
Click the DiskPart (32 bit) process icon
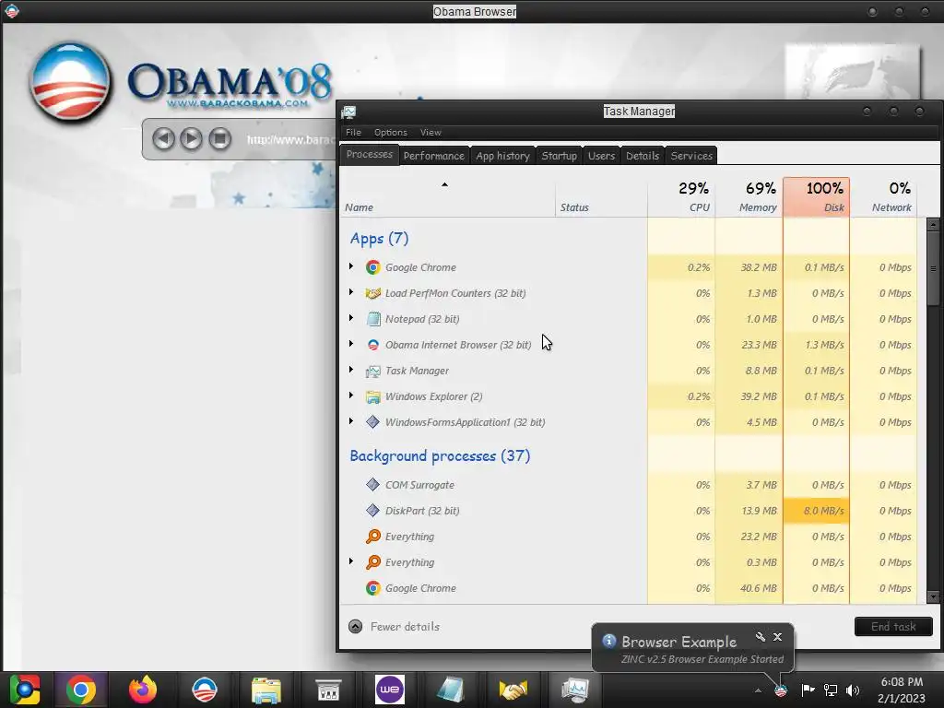pyautogui.click(x=372, y=511)
